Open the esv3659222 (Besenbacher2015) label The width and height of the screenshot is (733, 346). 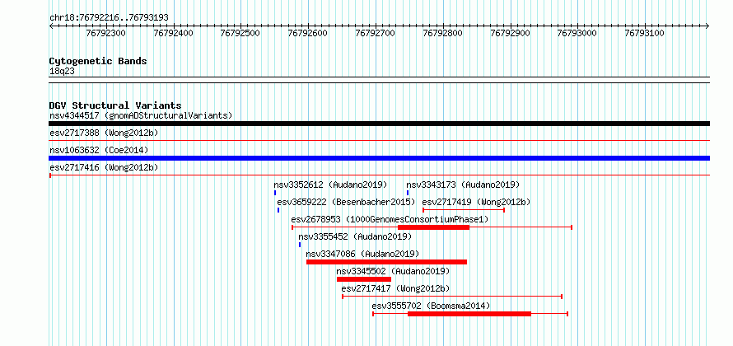[346, 202]
